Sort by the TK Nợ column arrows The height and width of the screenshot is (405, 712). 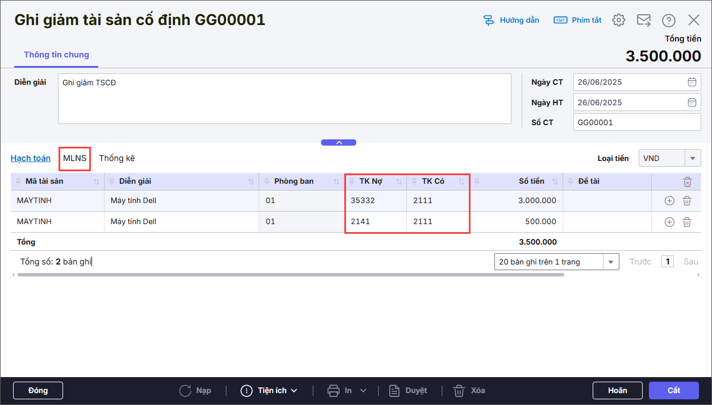coord(399,181)
